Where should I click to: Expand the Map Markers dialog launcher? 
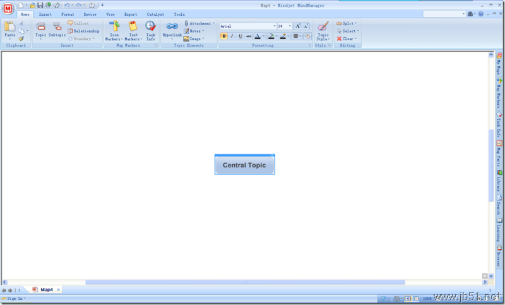(156, 45)
